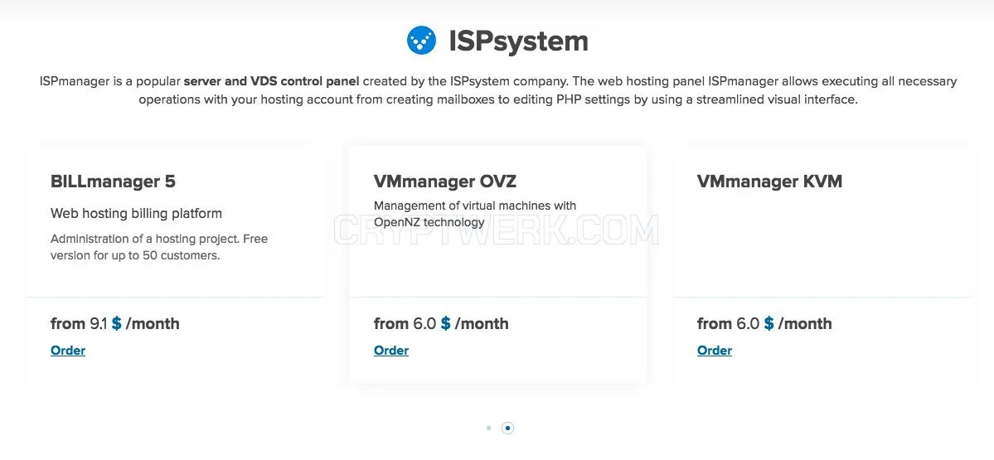Click the dollar sign in VMmanager KVM price
The height and width of the screenshot is (460, 994).
(769, 323)
